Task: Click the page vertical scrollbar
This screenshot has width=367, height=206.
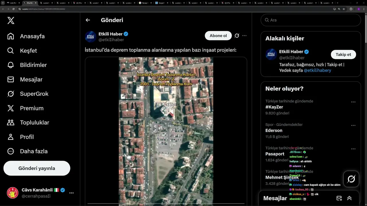Action: pos(366,29)
